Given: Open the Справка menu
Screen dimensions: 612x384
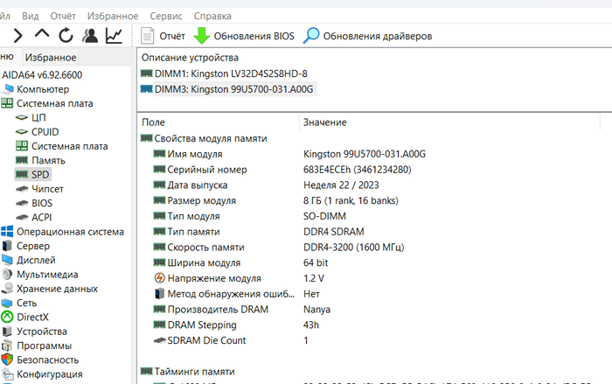Looking at the screenshot, I should click(212, 16).
